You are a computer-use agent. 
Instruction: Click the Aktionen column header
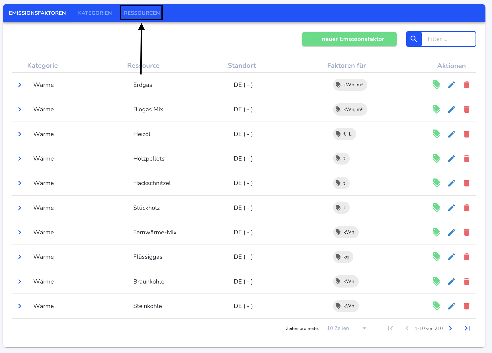tap(452, 66)
